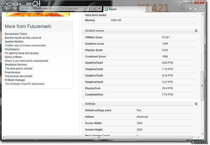Viewport: 210px width, 145px height.
Task: Open the YouGamers link
Action: pos(12,49)
